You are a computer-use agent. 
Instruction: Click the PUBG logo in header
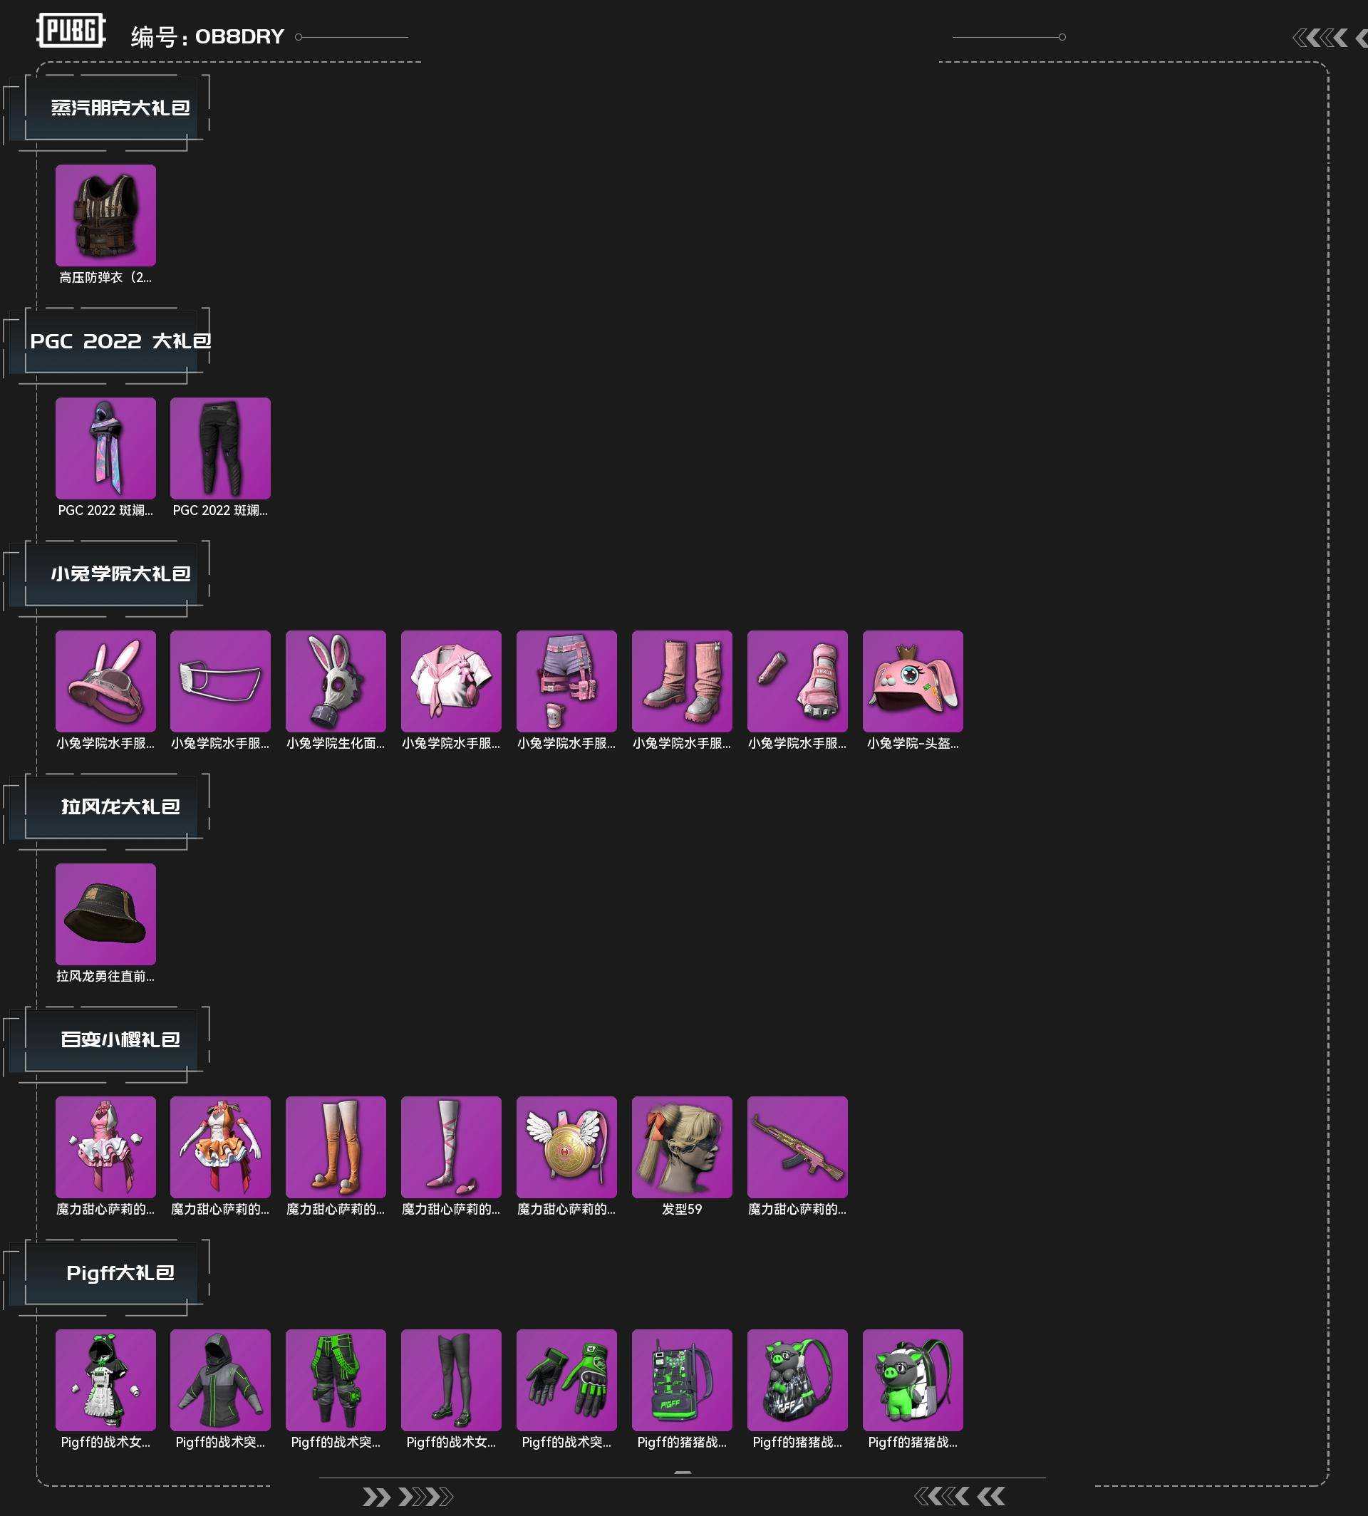71,31
